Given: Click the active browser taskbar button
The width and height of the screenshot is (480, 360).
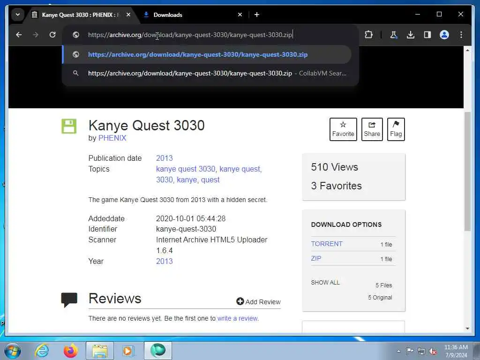Looking at the screenshot, I should [158, 351].
